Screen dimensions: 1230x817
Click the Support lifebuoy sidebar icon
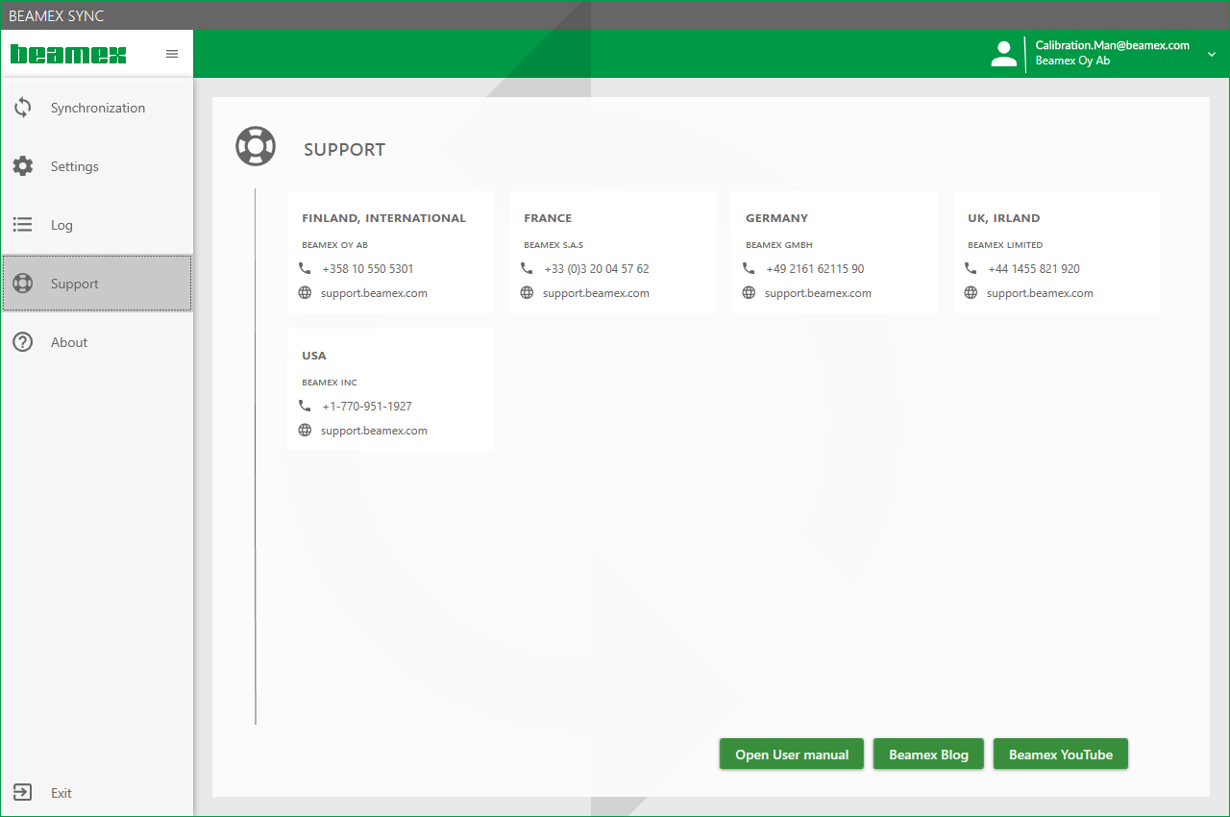tap(22, 284)
